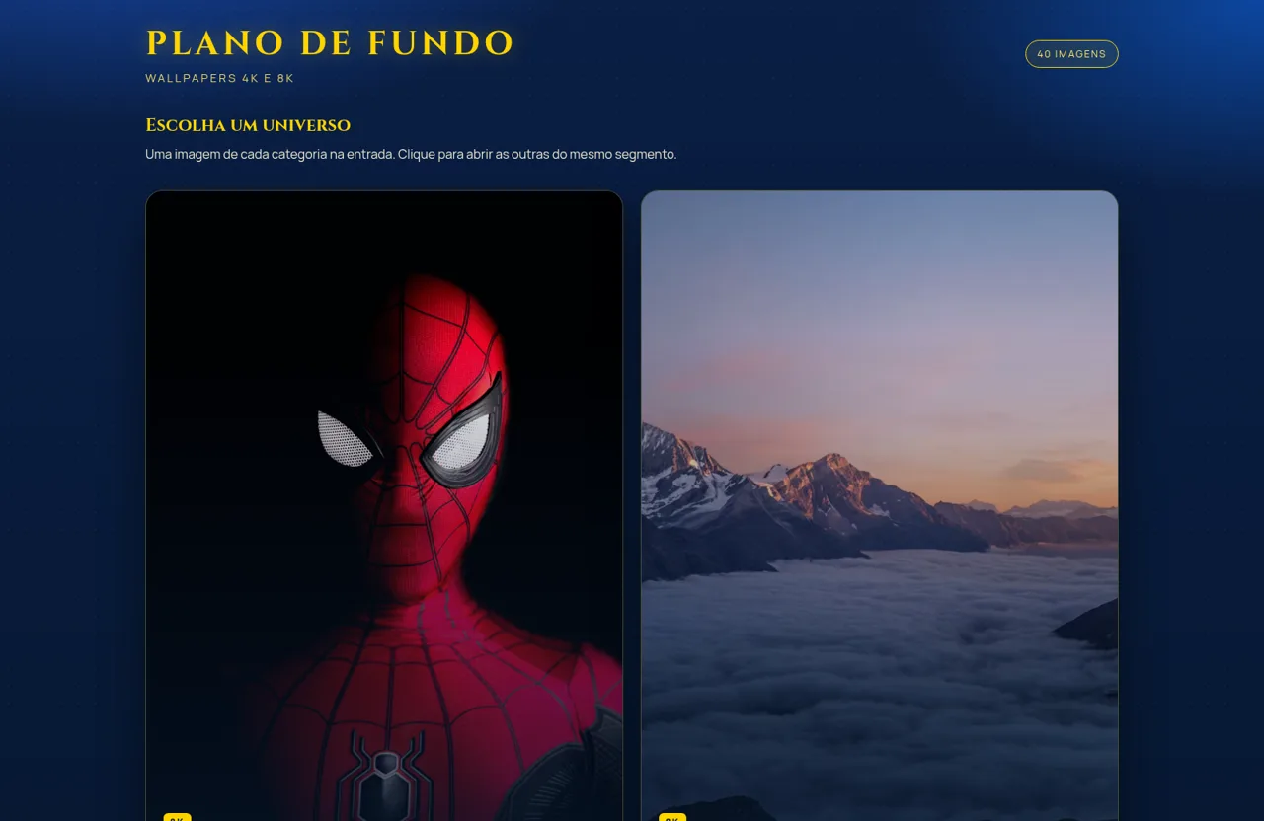Select the WALLPAPERS 4K E 8K subtitle
Viewport: 1264px width, 821px height.
(x=220, y=78)
